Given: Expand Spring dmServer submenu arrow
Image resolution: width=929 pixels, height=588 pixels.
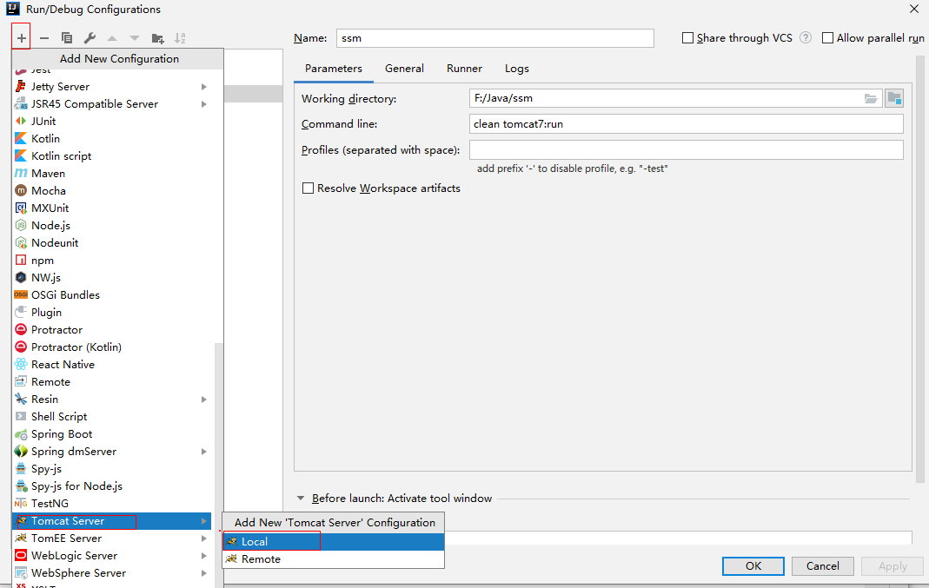Looking at the screenshot, I should coord(204,452).
